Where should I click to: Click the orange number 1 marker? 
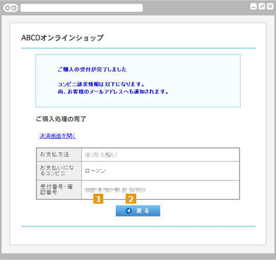98,199
